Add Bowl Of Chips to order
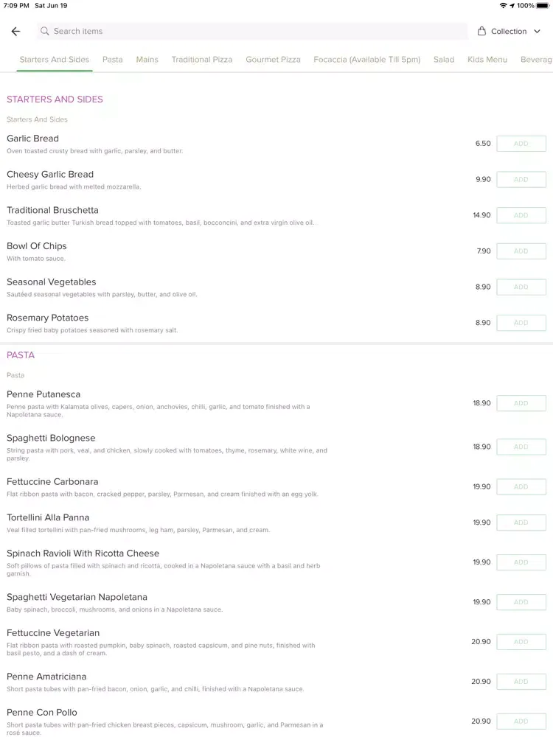Image resolution: width=553 pixels, height=737 pixels. pos(521,251)
